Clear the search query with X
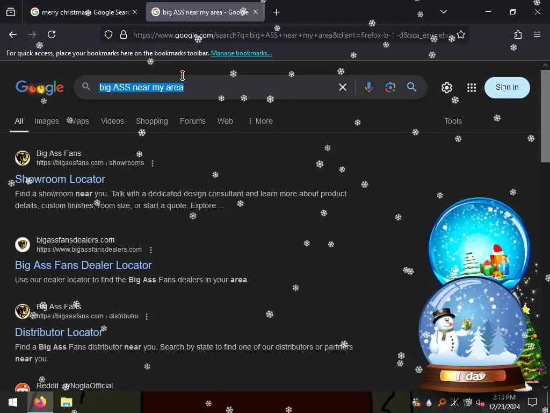Screen dimensions: 550x413 343,87
